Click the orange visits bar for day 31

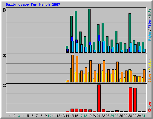(x=144, y=76)
